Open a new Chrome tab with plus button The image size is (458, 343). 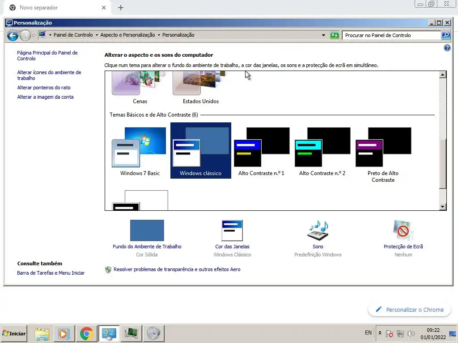tap(121, 8)
